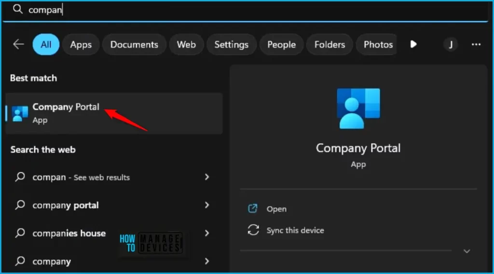Switch to the People filter tab
494x274 pixels.
coord(281,44)
